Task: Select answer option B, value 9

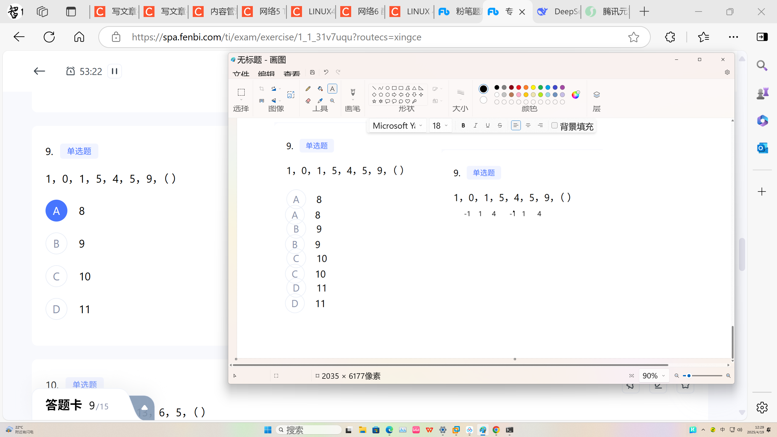Action: [56, 244]
